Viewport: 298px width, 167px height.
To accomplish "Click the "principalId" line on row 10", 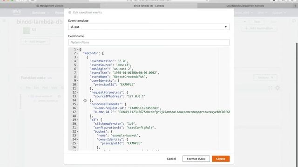I will (x=114, y=84).
